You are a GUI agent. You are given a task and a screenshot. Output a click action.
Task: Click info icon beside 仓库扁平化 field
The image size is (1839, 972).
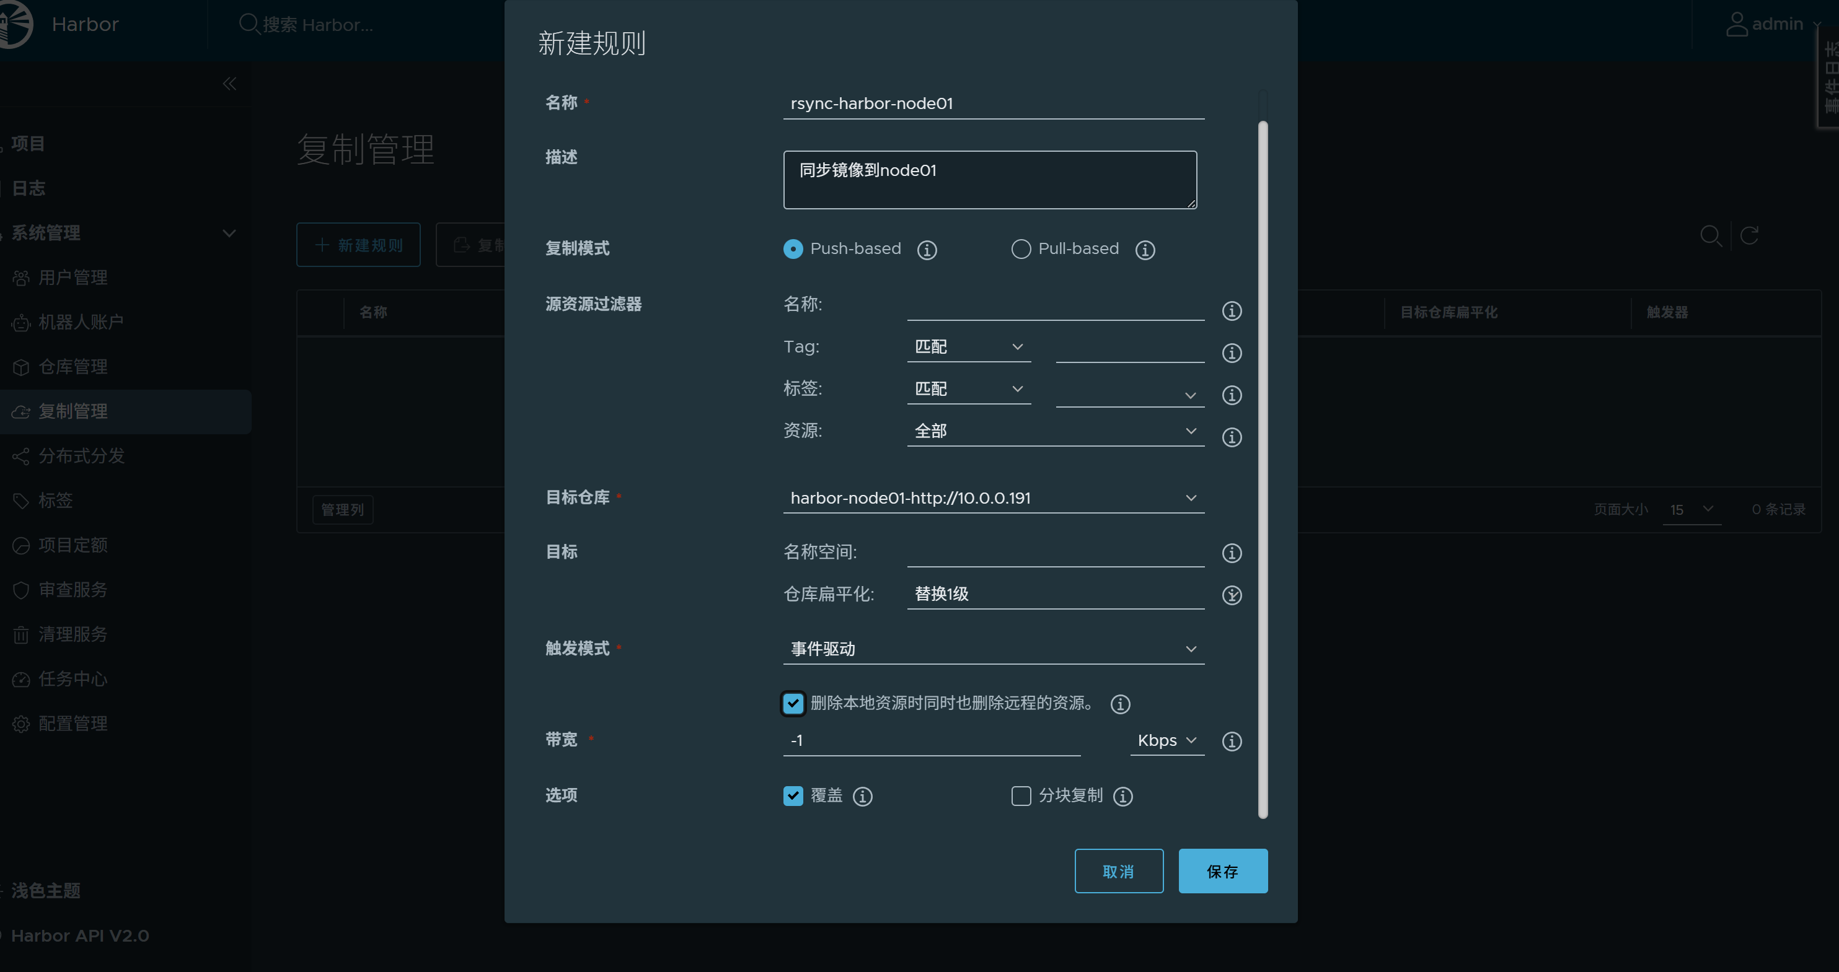[x=1232, y=595]
